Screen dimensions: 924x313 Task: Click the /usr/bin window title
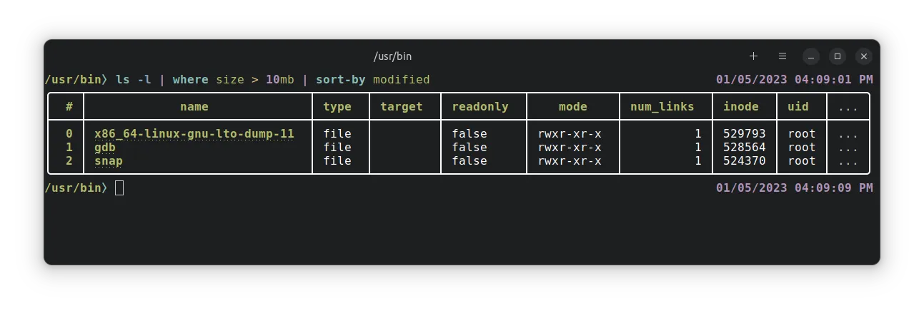tap(392, 56)
